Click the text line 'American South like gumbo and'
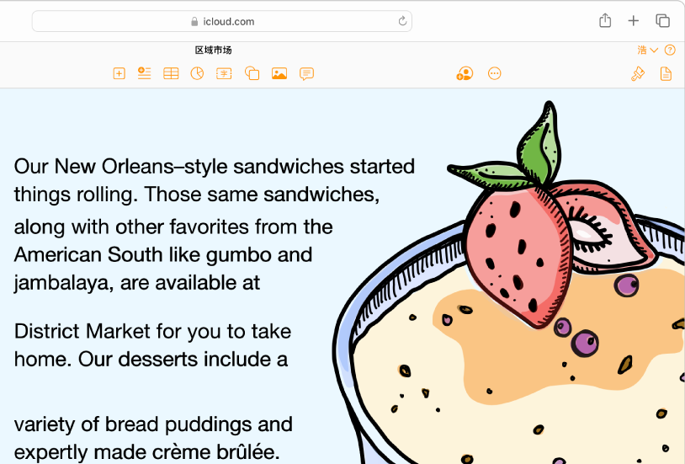The height and width of the screenshot is (464, 685). point(163,255)
